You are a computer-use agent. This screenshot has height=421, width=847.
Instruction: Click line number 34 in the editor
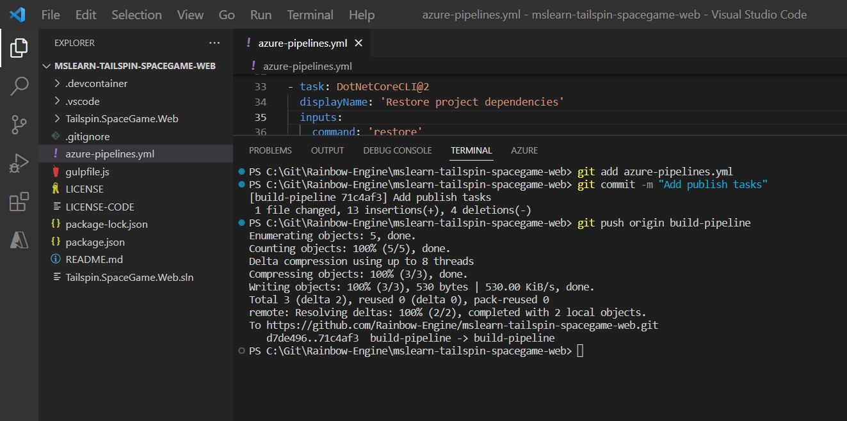(x=260, y=102)
